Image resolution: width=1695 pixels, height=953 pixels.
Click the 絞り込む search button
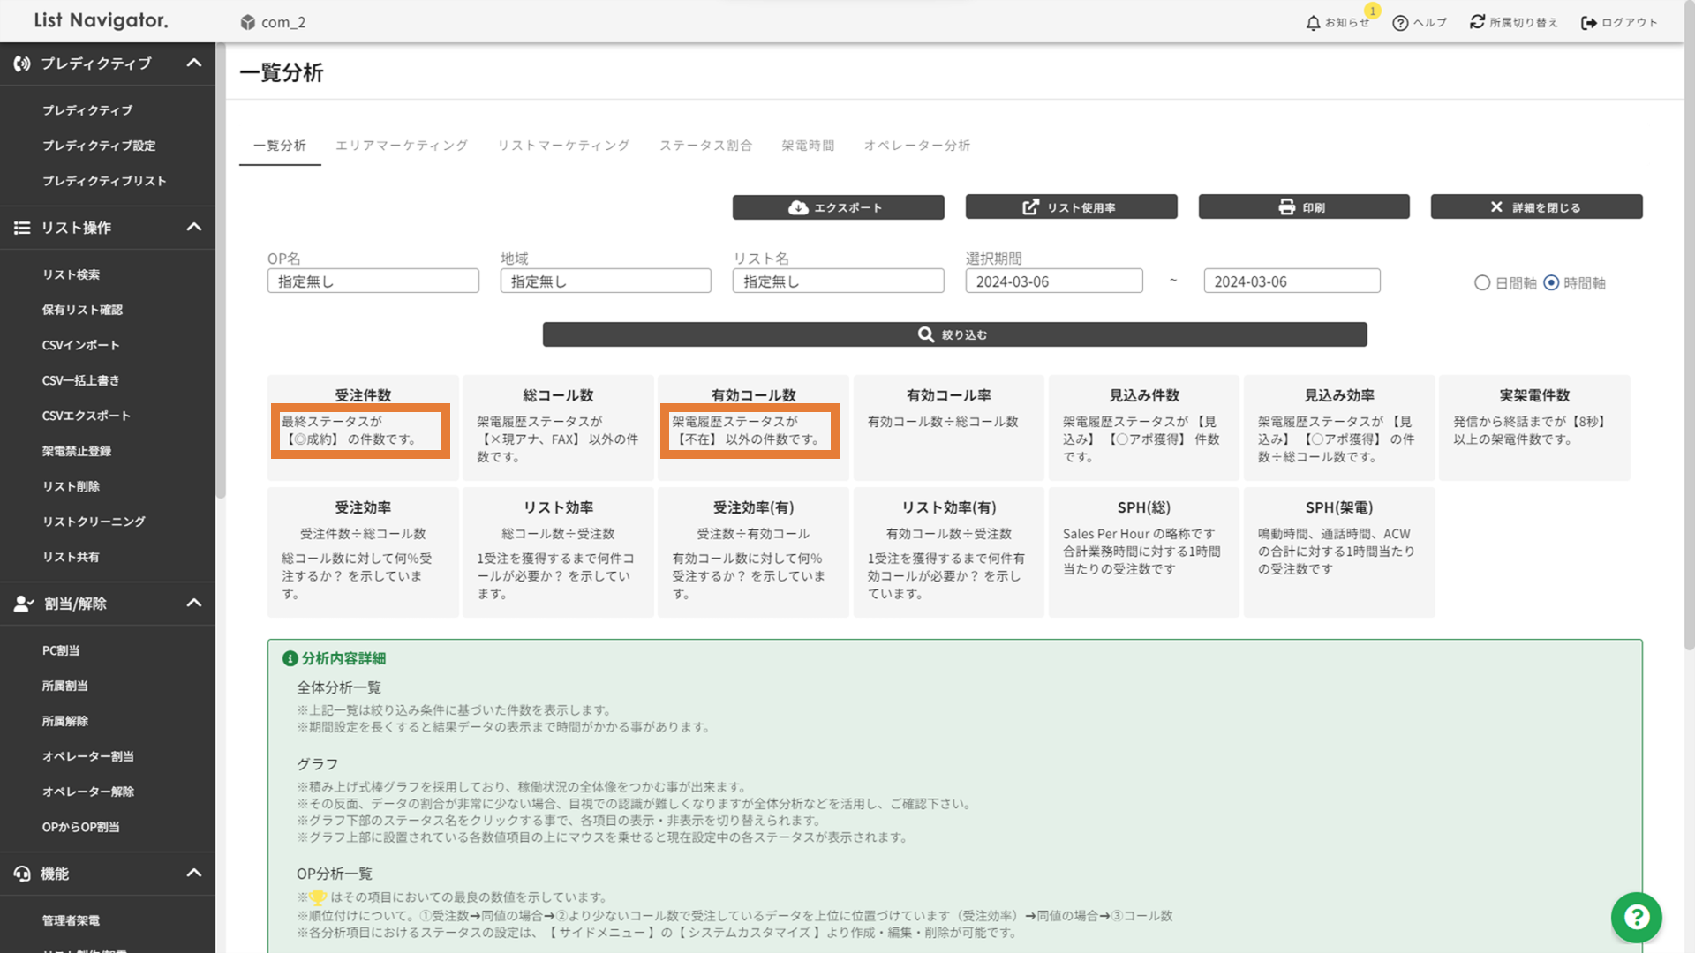954,334
